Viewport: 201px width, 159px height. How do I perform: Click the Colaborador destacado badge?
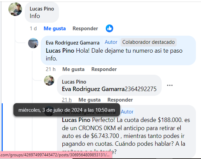(148, 42)
